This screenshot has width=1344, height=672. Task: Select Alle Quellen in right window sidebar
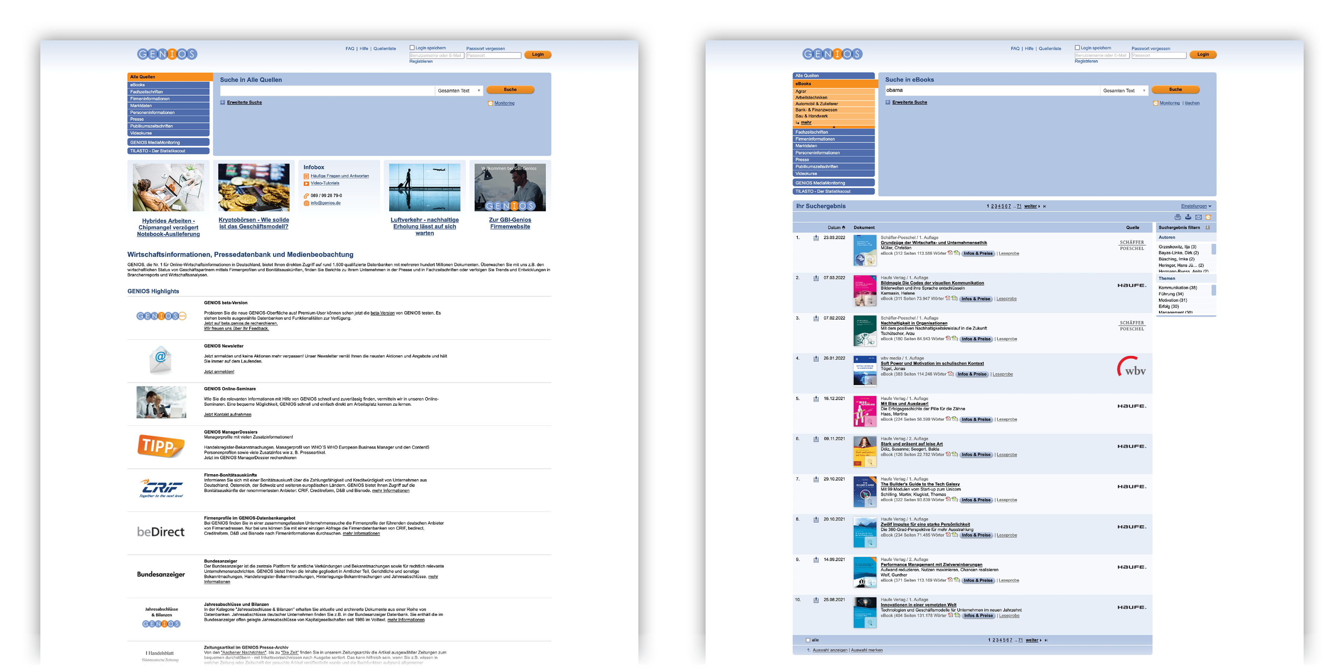pos(834,76)
